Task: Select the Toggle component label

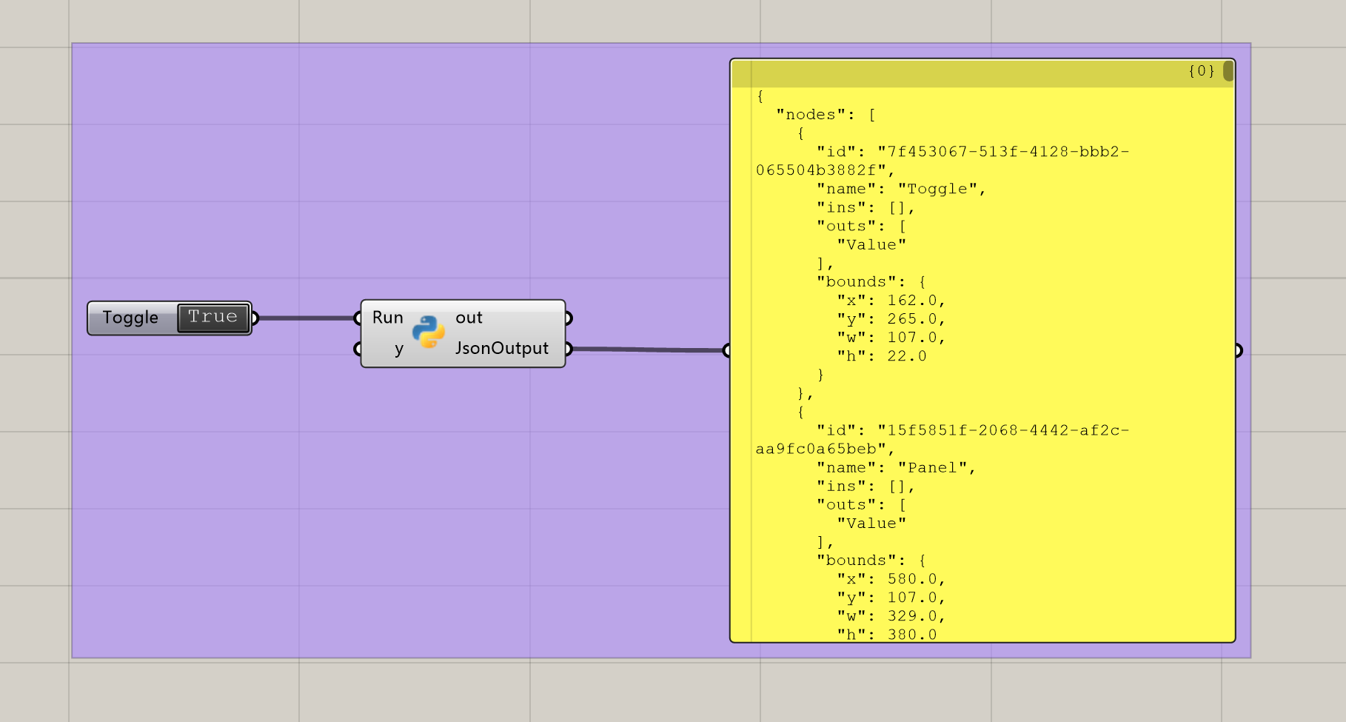Action: pos(130,318)
